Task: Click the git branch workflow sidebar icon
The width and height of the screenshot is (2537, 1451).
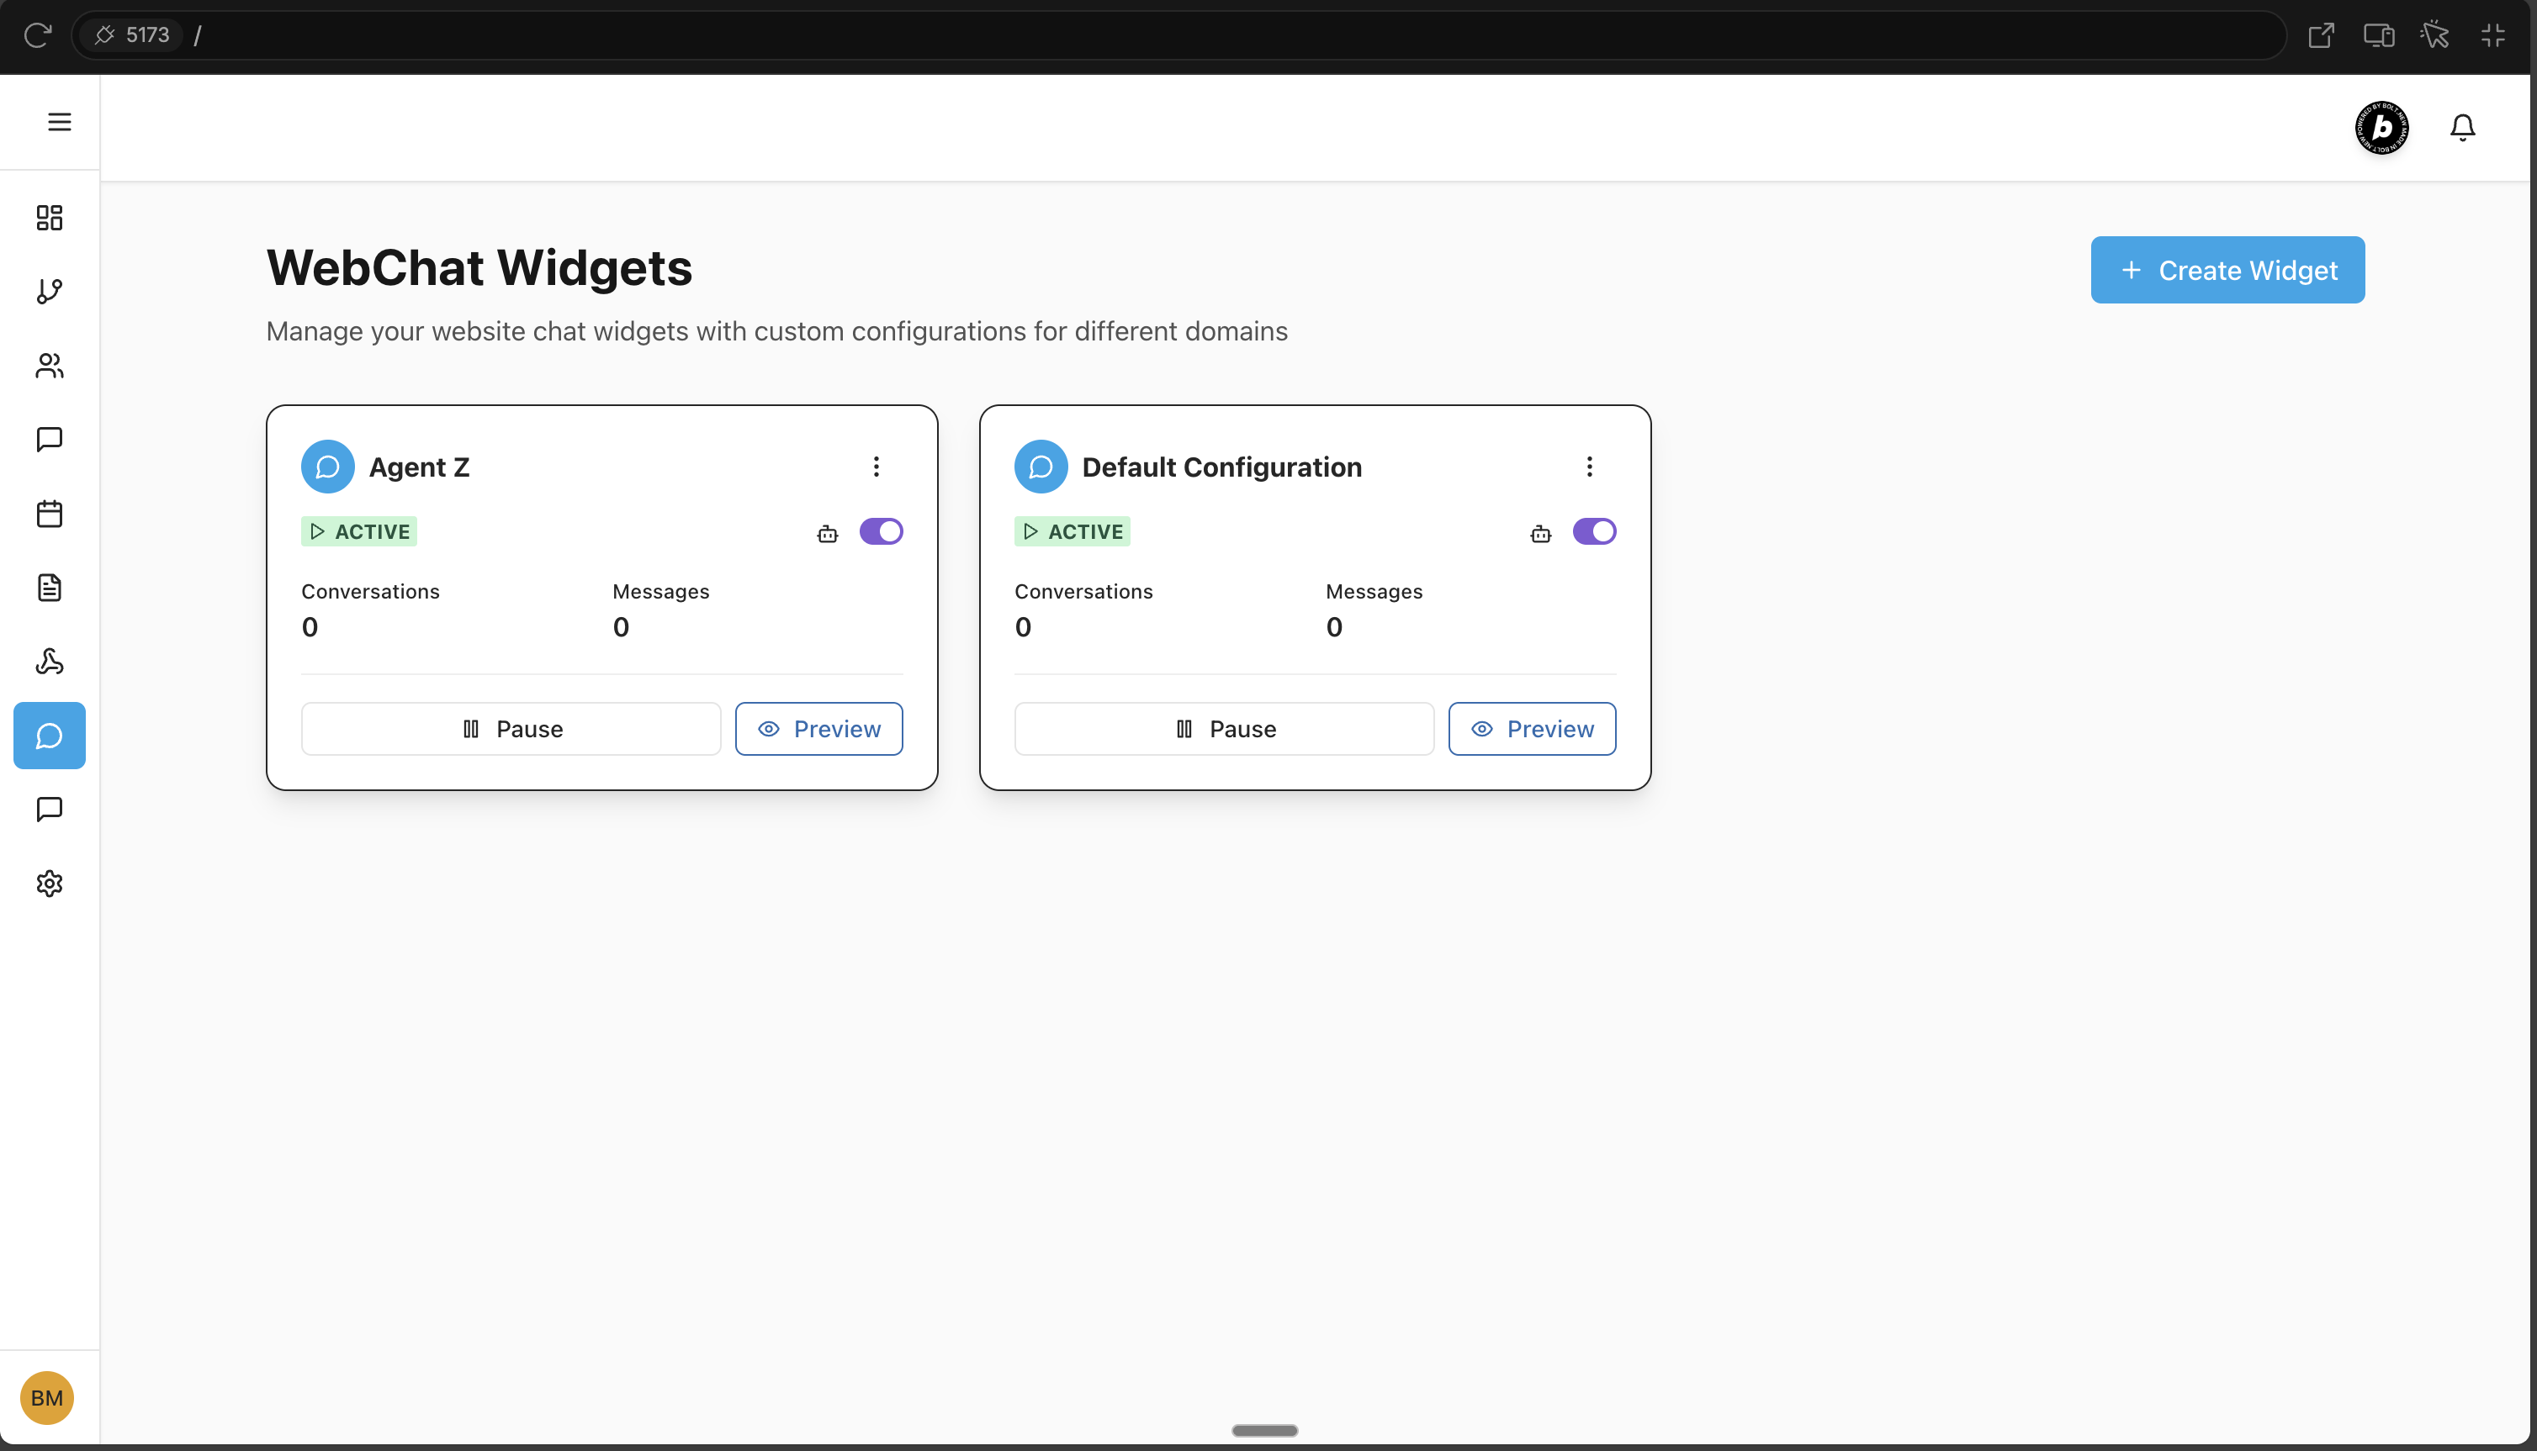Action: point(49,291)
